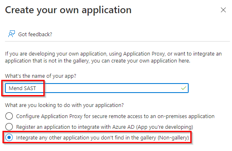Click the (App you're developing) text

(165, 127)
